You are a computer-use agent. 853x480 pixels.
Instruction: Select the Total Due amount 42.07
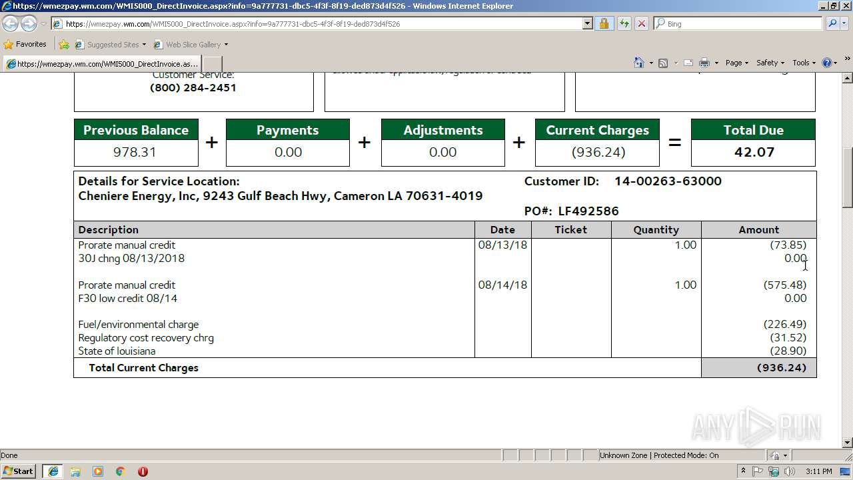(x=754, y=152)
